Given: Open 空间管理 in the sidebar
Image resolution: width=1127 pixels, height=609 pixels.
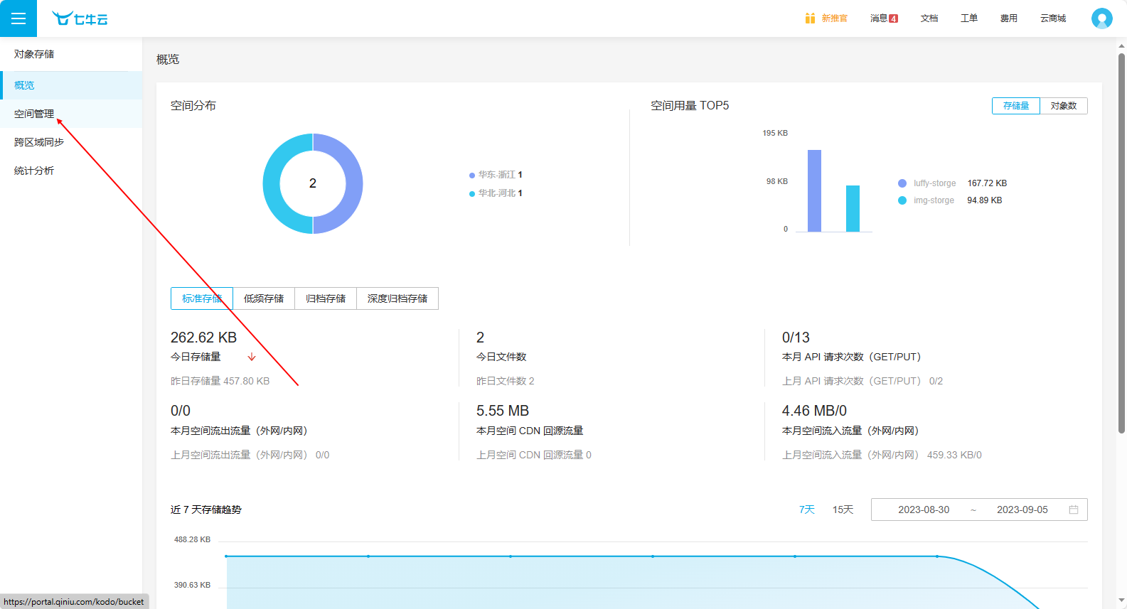Looking at the screenshot, I should (71, 114).
